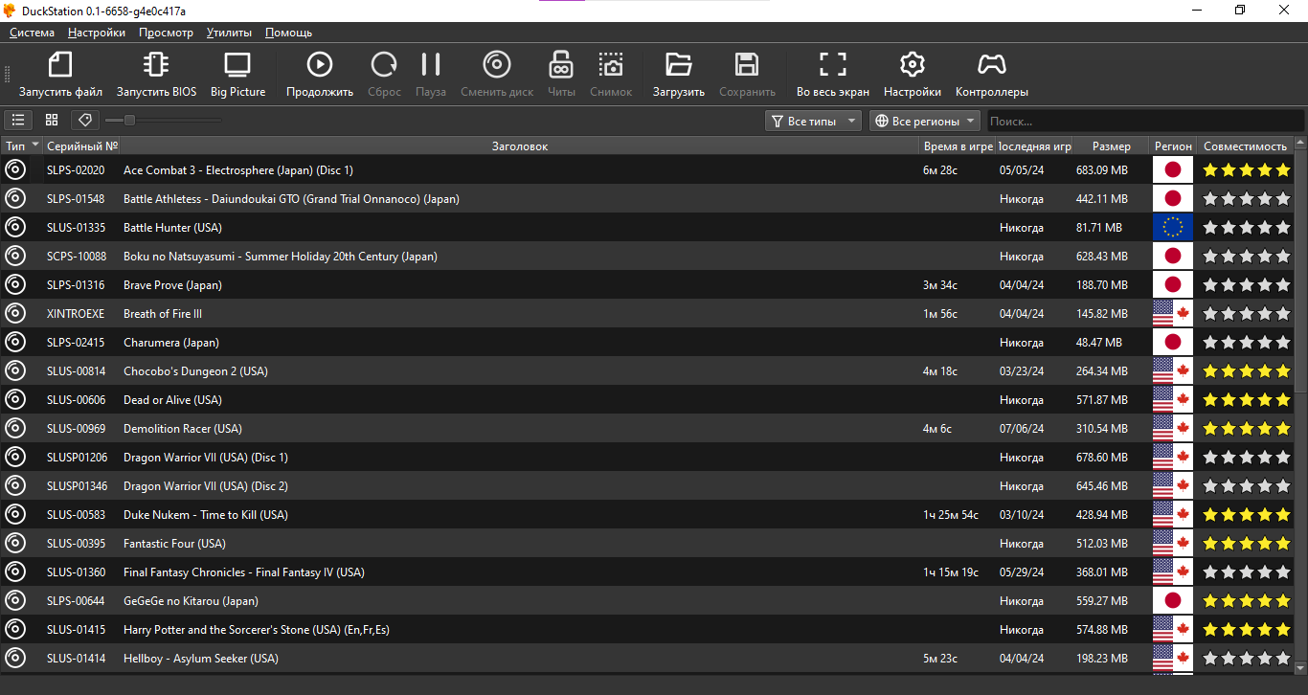Sort by the Время в игре column
This screenshot has width=1308, height=695.
(x=958, y=146)
